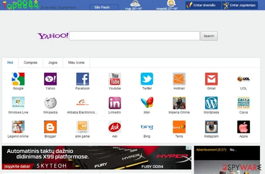Launch the Imperia Online icon
Image resolution: width=265 pixels, height=174 pixels.
pos(179,103)
